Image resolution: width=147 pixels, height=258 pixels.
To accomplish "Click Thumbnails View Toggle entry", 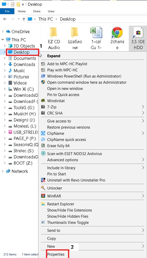I will (x=68, y=223).
